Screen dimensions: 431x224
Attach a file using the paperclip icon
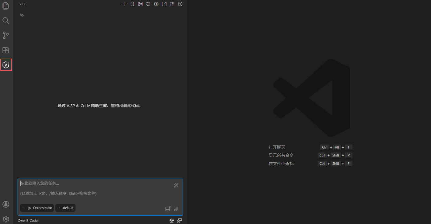(x=176, y=209)
